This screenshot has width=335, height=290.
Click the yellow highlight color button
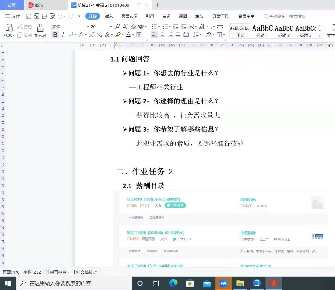point(118,35)
